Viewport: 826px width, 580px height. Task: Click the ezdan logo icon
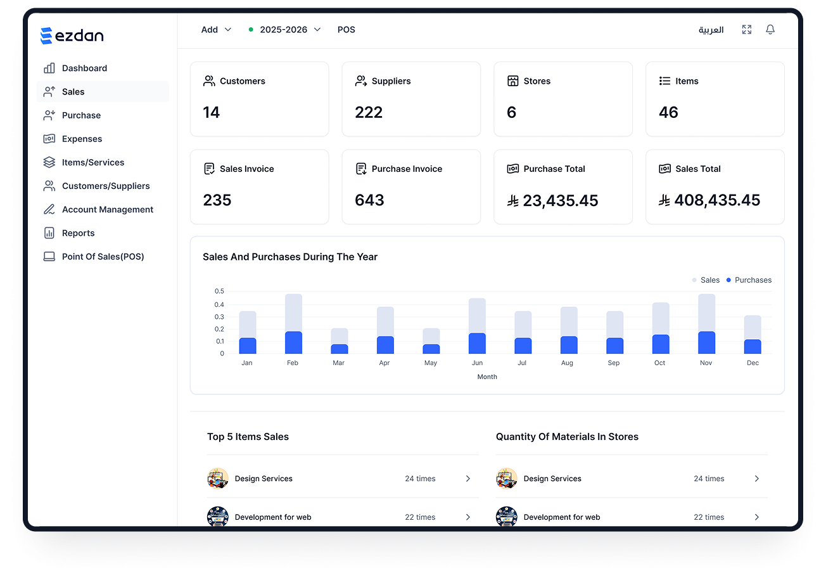pyautogui.click(x=46, y=36)
